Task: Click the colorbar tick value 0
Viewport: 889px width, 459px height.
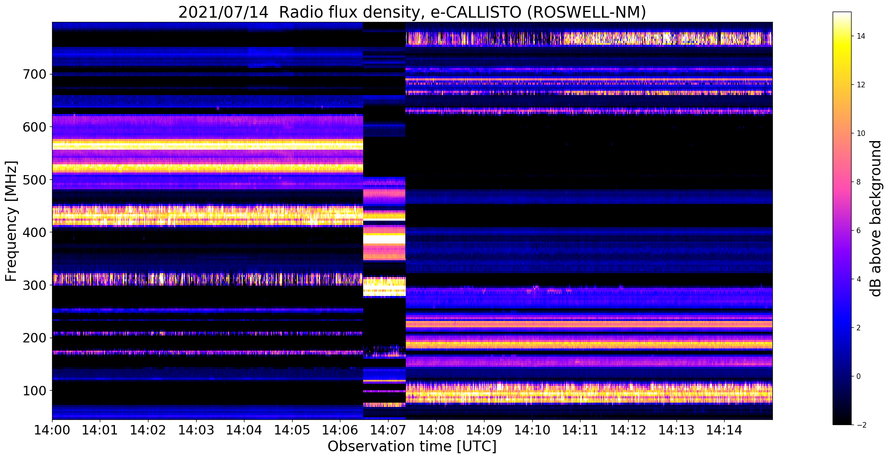Action: coord(858,376)
